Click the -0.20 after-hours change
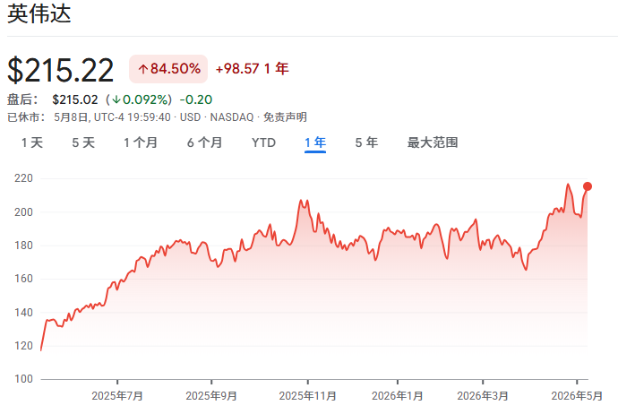 coord(196,99)
